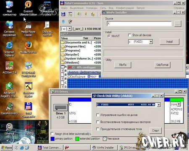Open the Выделение menu
This screenshot has height=151, width=189.
click(77, 8)
